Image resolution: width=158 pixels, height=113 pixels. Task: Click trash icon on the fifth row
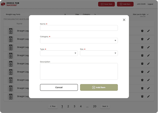142,64
